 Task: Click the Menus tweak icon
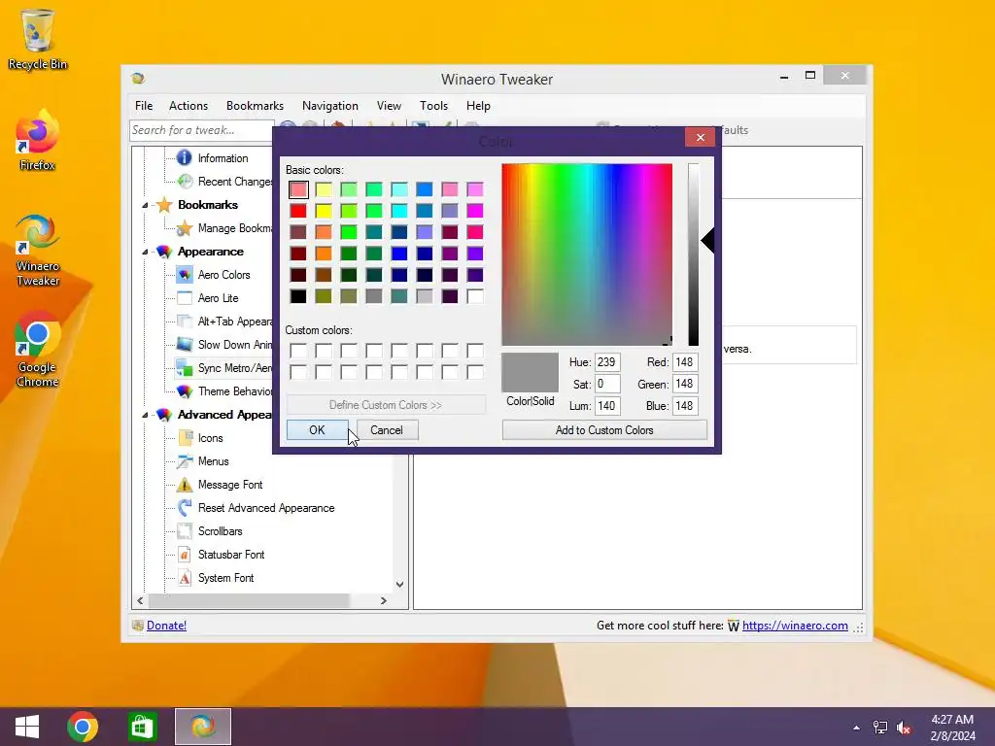click(185, 461)
